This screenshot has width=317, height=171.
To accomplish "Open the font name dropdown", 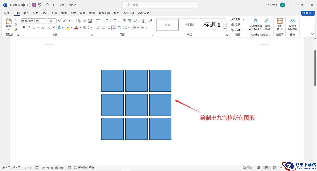I will pos(45,21).
